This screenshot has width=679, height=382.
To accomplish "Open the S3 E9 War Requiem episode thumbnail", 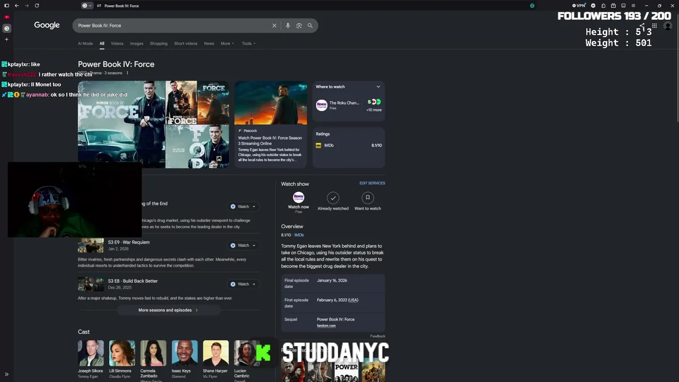I will (x=91, y=246).
